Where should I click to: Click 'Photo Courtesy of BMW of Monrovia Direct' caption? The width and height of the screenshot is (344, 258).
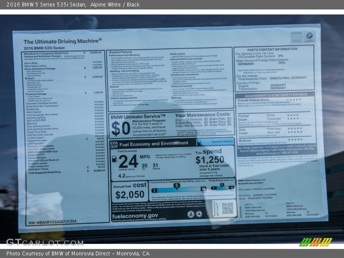point(78,254)
